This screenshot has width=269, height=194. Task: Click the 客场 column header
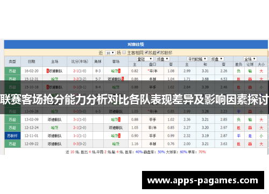[116, 62]
